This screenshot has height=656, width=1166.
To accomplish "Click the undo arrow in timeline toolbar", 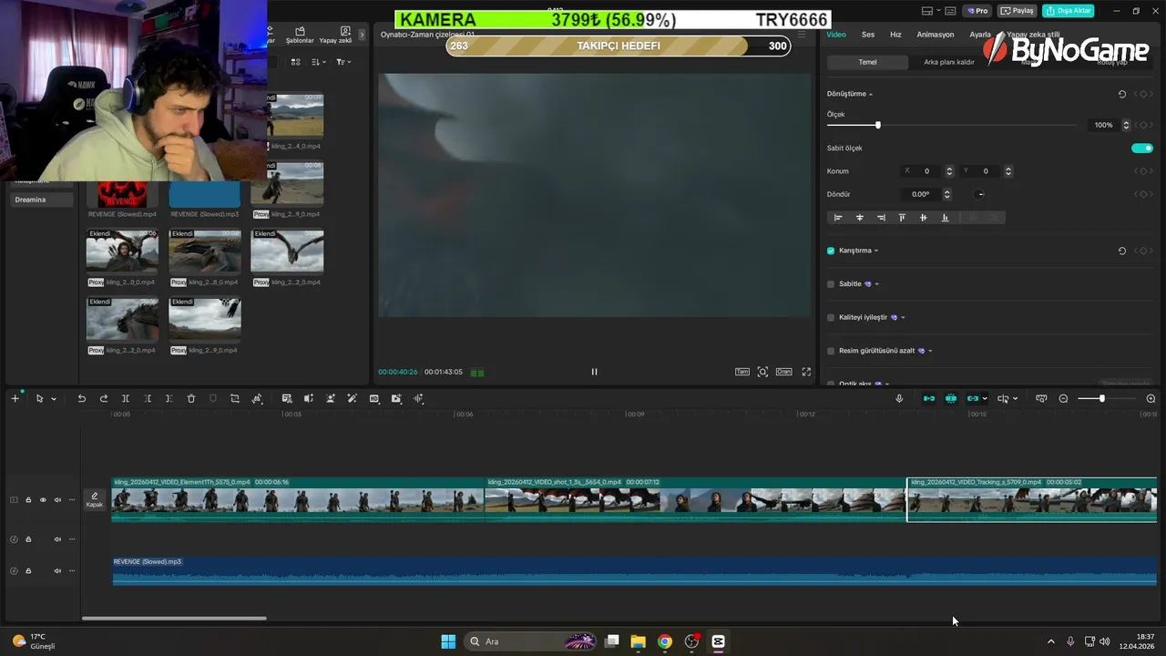I will [x=81, y=399].
